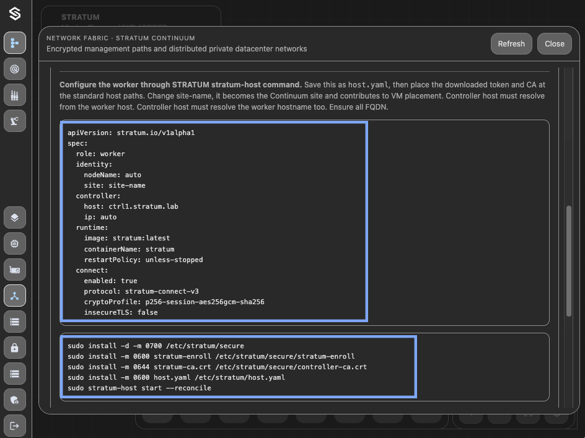Click the 'restartPolicy: unless-stopped' line
The width and height of the screenshot is (585, 438).
click(143, 260)
